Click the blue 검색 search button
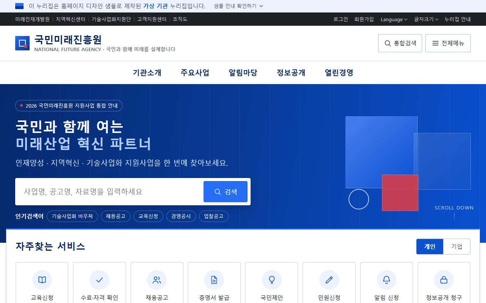Screen dimensions: 486x303 tap(226, 192)
